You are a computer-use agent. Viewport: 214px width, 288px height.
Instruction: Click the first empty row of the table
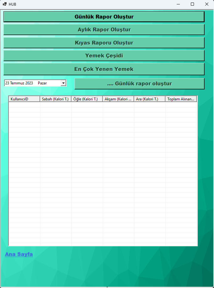tap(103, 105)
